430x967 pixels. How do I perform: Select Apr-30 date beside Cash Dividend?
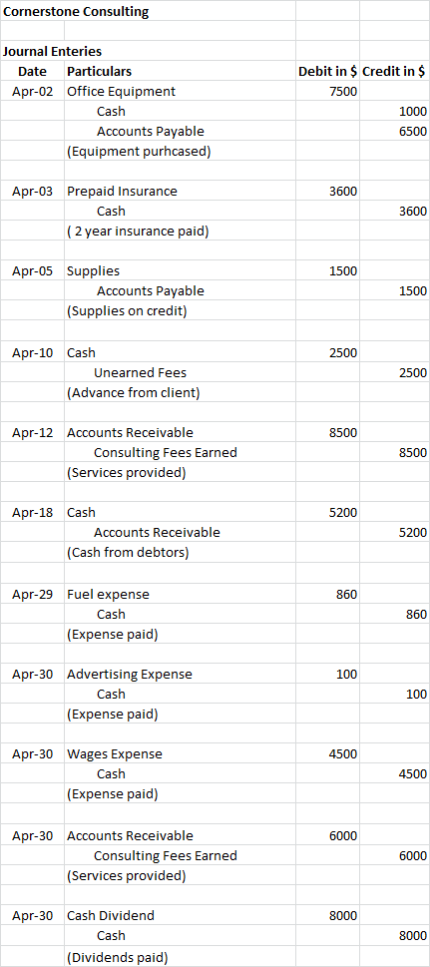(x=33, y=916)
